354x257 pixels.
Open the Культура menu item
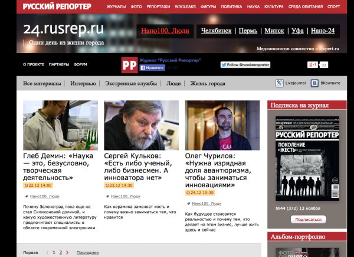(x=274, y=6)
